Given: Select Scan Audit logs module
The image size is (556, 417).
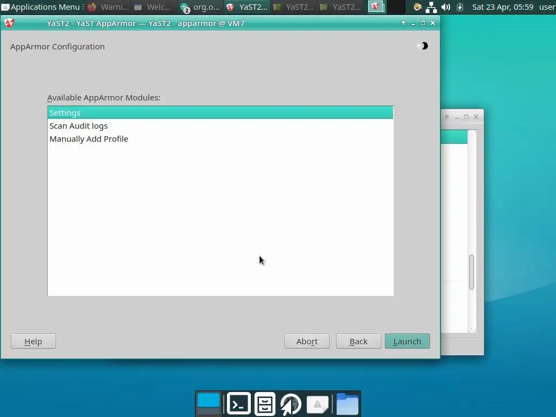Looking at the screenshot, I should pos(220,126).
